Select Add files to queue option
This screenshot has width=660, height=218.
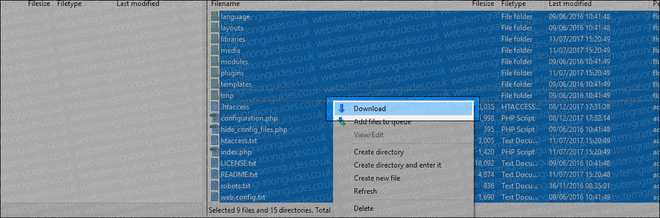[382, 122]
